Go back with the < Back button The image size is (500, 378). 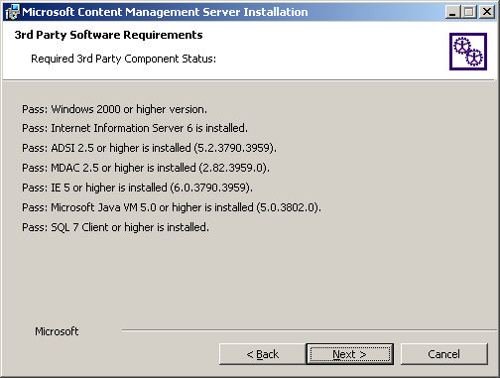tap(262, 354)
